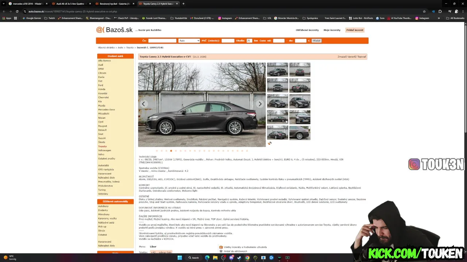Screen dimensions: 467x262
Task: Click the rotate icon below the thumbnails
Action: [270, 143]
